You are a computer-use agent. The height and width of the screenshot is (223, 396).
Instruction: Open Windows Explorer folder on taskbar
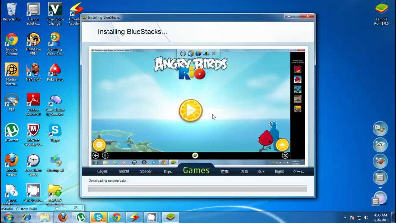click(45, 217)
